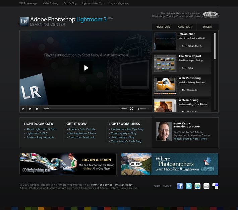Select the Introduction video thumbnail
Screen dimensions: 238x210
click(165, 41)
